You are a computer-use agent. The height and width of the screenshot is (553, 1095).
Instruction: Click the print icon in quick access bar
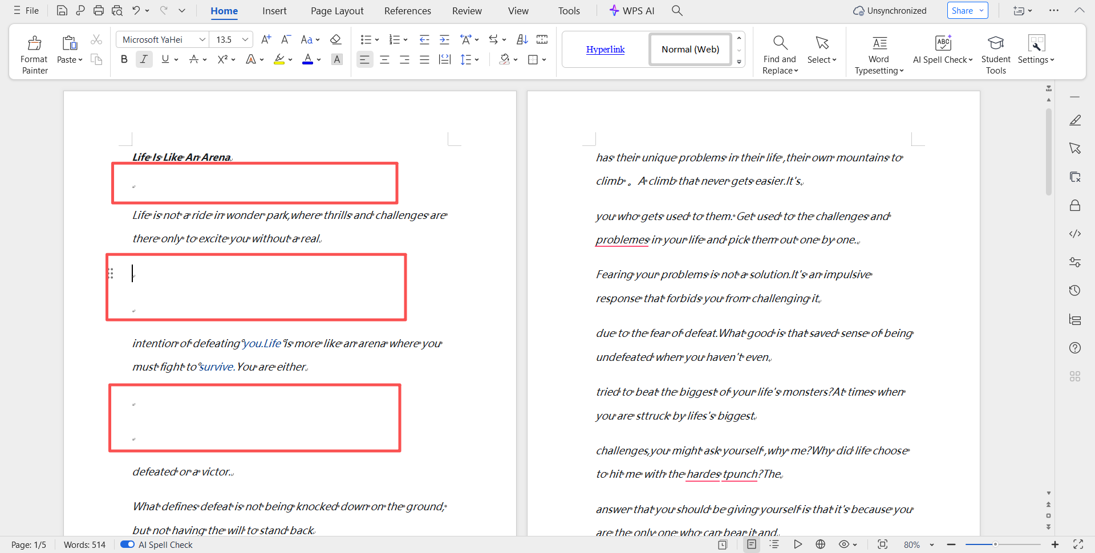[99, 10]
